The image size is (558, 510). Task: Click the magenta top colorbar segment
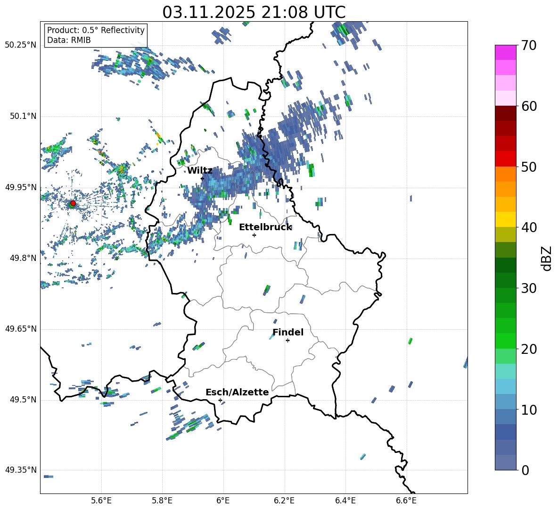(505, 52)
